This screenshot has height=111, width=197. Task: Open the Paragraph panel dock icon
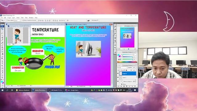[115, 48]
